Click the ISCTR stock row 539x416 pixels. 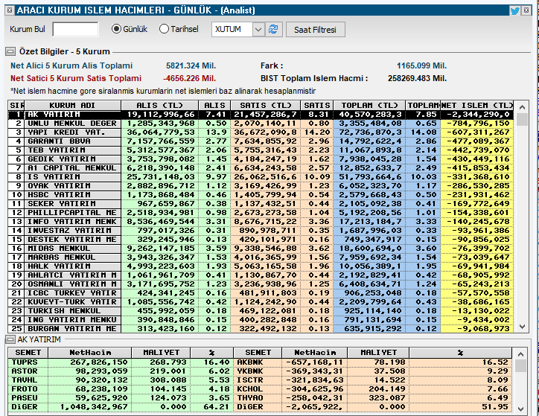pyautogui.click(x=373, y=380)
